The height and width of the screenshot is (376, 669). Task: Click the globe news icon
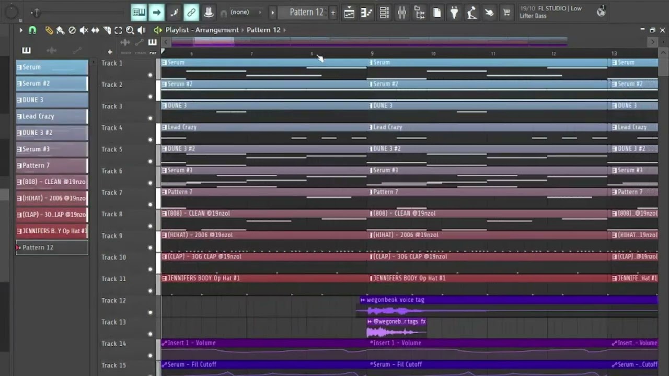coord(601,11)
